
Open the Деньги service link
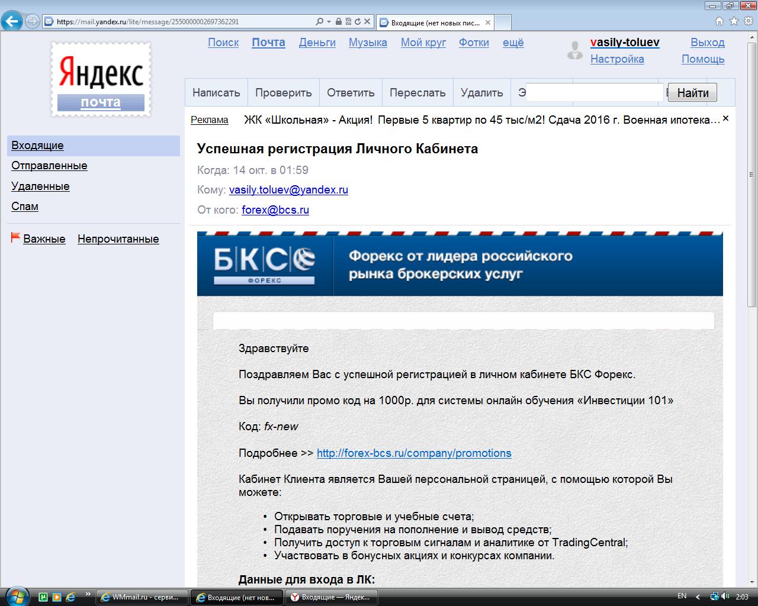point(317,43)
